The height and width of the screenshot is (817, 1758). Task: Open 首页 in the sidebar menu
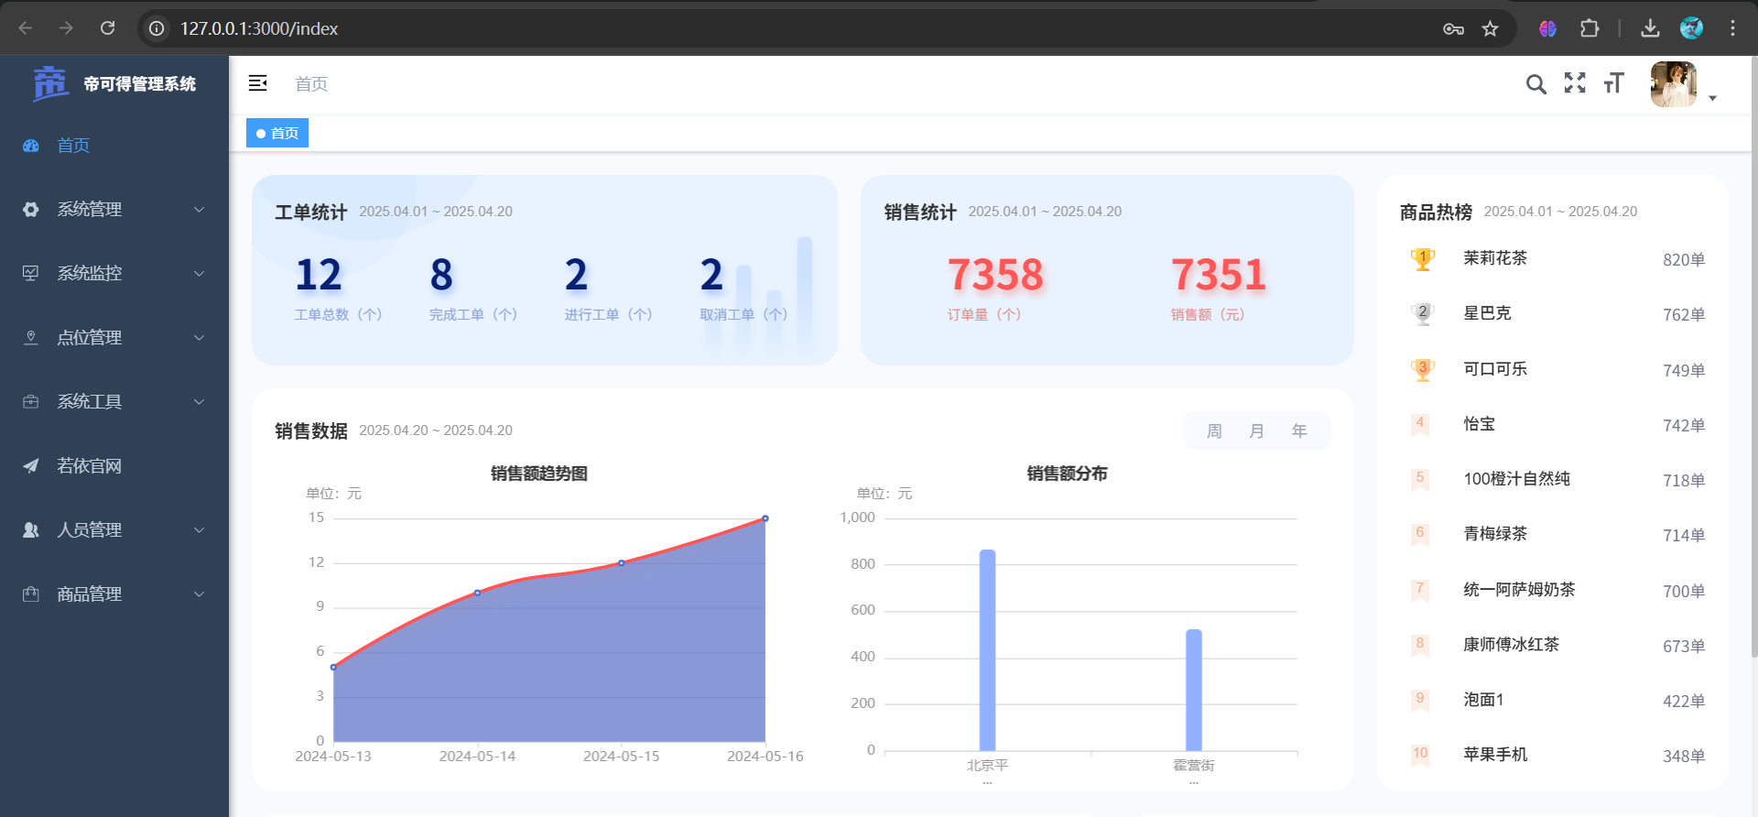coord(114,146)
